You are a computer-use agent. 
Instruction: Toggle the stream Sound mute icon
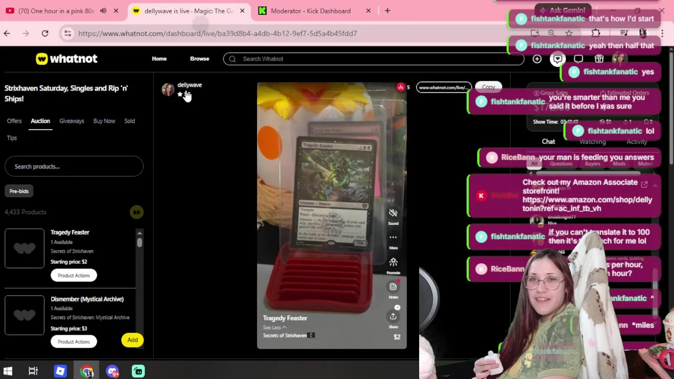393,213
